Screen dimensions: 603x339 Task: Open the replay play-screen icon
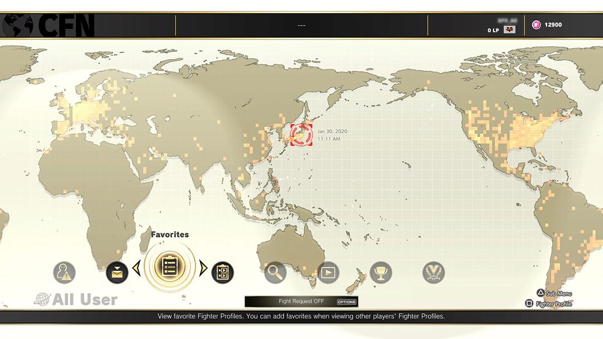coord(328,273)
